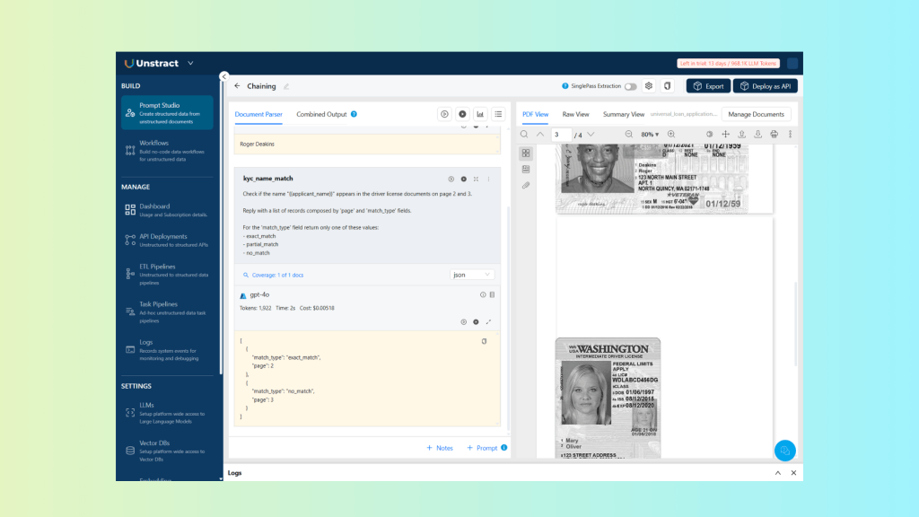Image resolution: width=919 pixels, height=517 pixels.
Task: Open the coverage chart icon on the toolbar
Action: (x=479, y=114)
